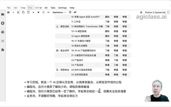Click section label '四、商业闭环'
This screenshot has height=107, width=171.
pos(62,51)
